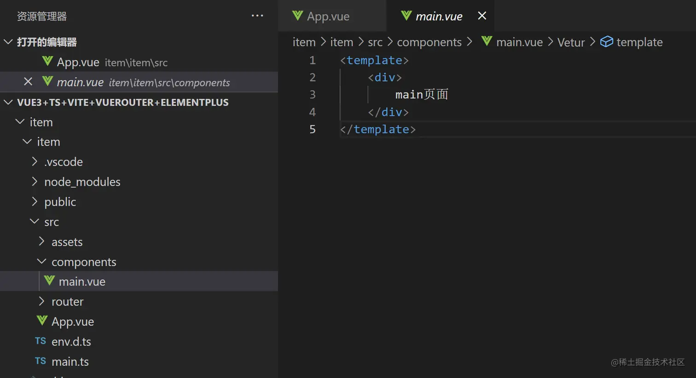
Task: Expand the .vscode folder
Action: (x=35, y=162)
